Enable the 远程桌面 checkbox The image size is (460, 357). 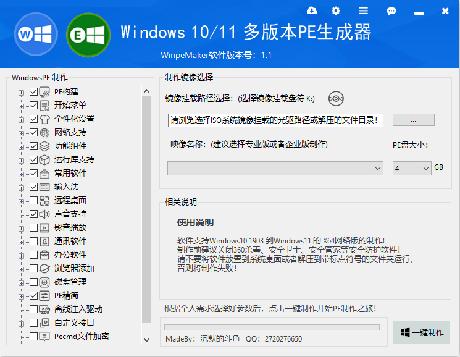(x=34, y=200)
